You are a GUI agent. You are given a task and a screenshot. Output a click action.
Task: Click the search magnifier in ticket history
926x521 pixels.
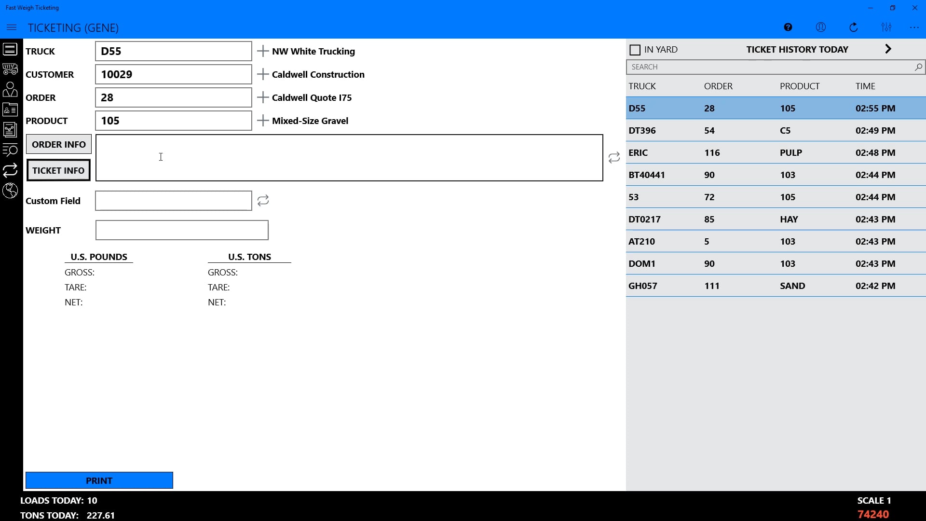(918, 67)
